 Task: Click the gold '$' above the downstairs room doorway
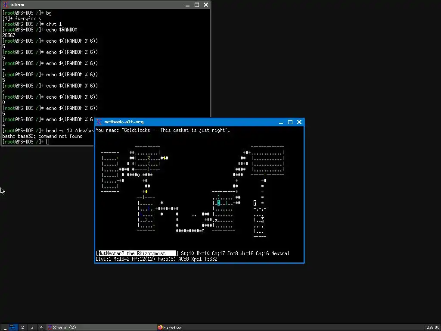coord(146,192)
